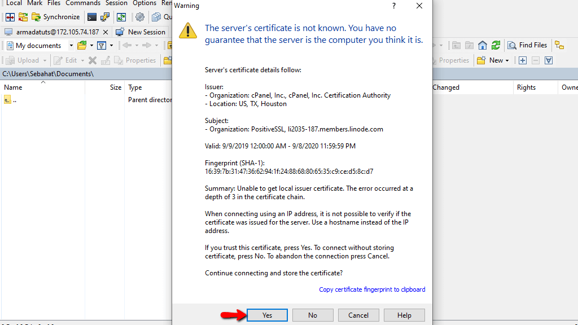578x325 pixels.
Task: Open the Preferences gear icon
Action: [x=139, y=17]
